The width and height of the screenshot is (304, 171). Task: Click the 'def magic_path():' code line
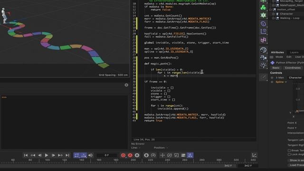(158, 64)
